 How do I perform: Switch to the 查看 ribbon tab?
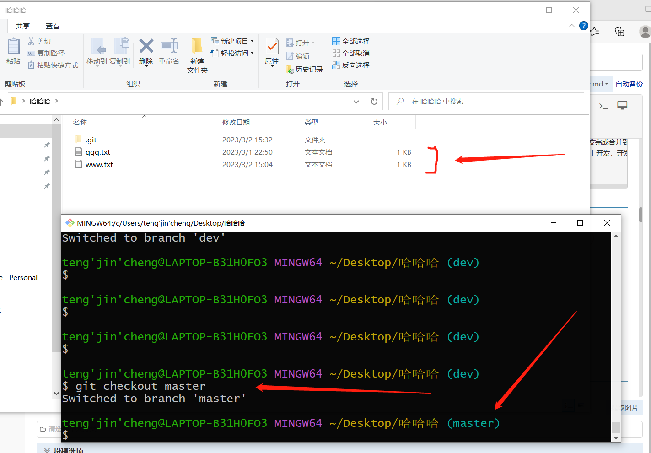point(53,26)
